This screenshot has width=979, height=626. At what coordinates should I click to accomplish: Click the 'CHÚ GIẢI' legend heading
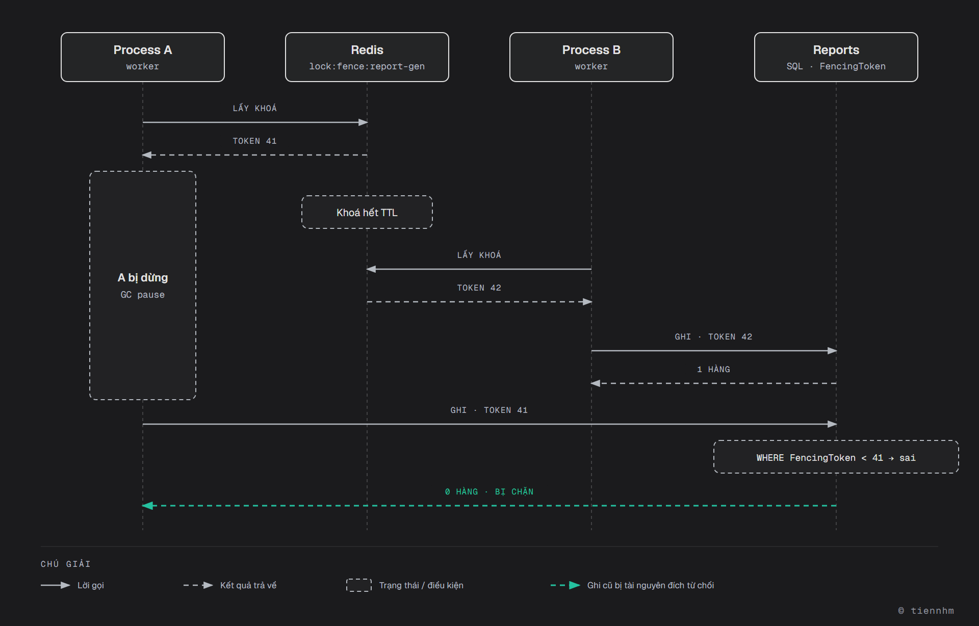tap(66, 564)
